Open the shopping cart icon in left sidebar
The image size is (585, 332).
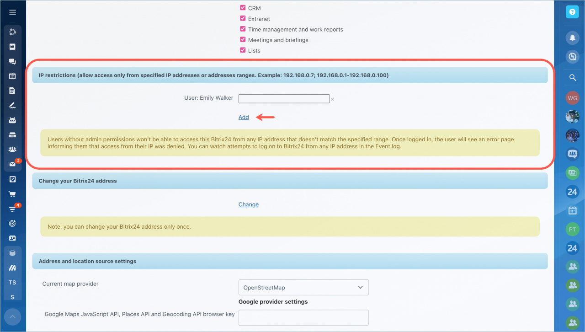pyautogui.click(x=12, y=194)
